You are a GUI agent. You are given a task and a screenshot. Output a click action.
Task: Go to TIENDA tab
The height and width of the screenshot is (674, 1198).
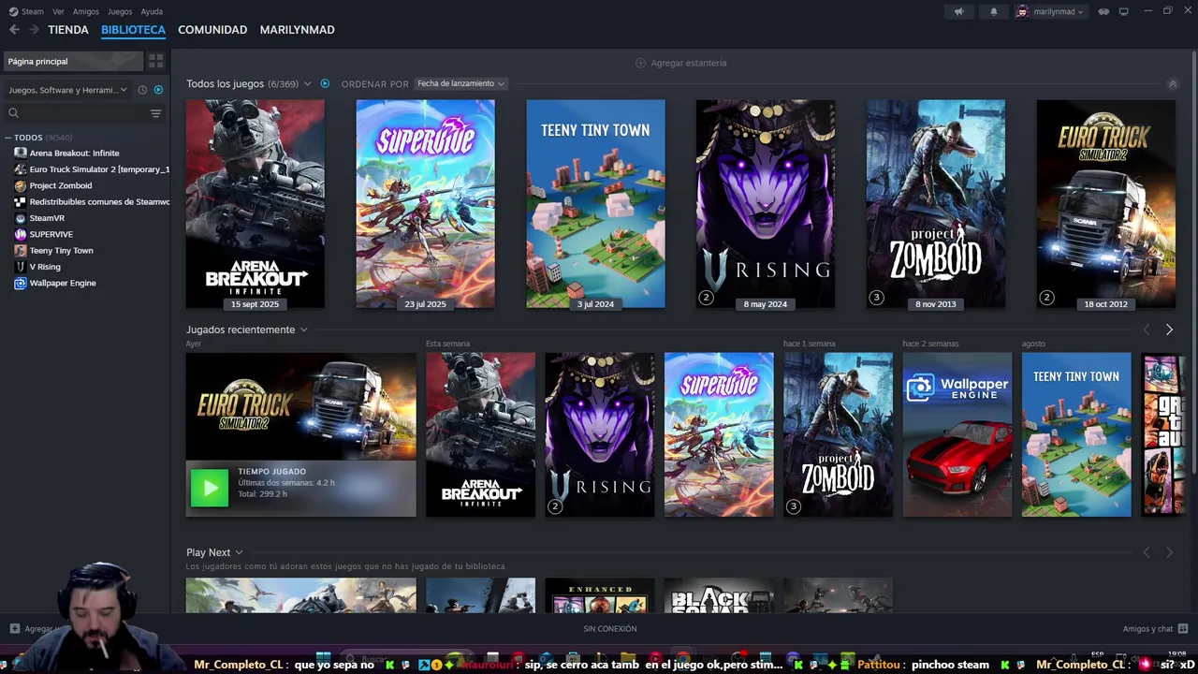pos(68,30)
